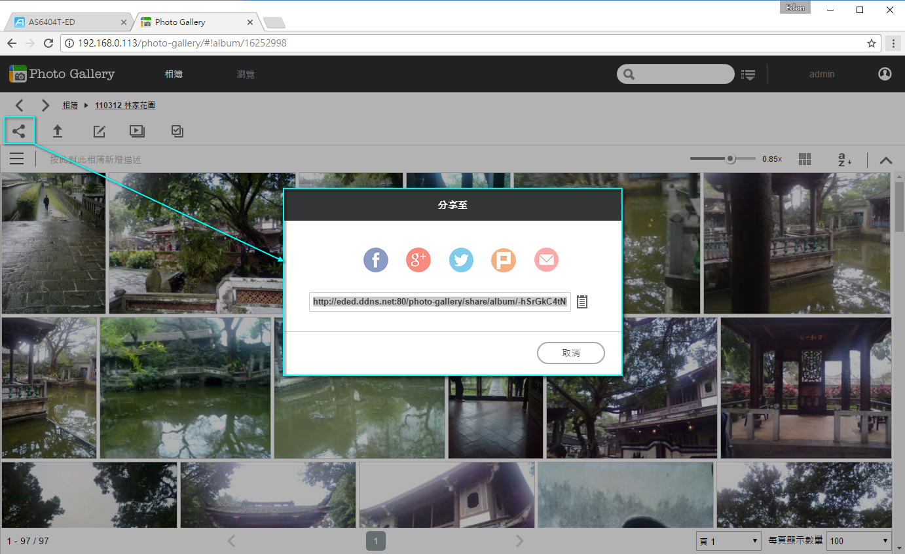Share to Plurk
This screenshot has width=905, height=554.
504,260
